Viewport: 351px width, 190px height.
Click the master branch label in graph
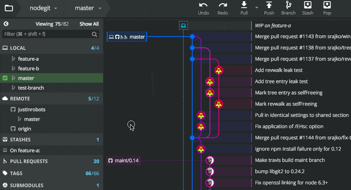127,37
